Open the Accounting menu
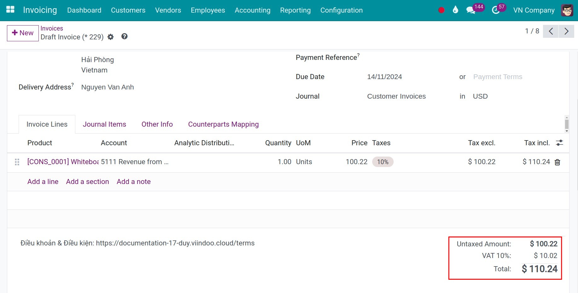This screenshot has width=578, height=293. [x=252, y=10]
